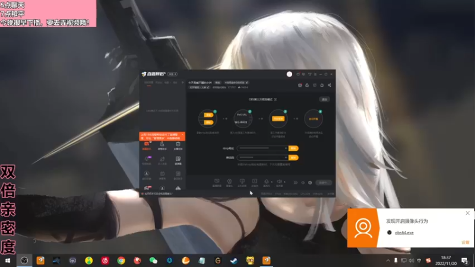The image size is (475, 267).
Task: Open the purple-badged tool in the grid's second row
Action: pos(147,160)
